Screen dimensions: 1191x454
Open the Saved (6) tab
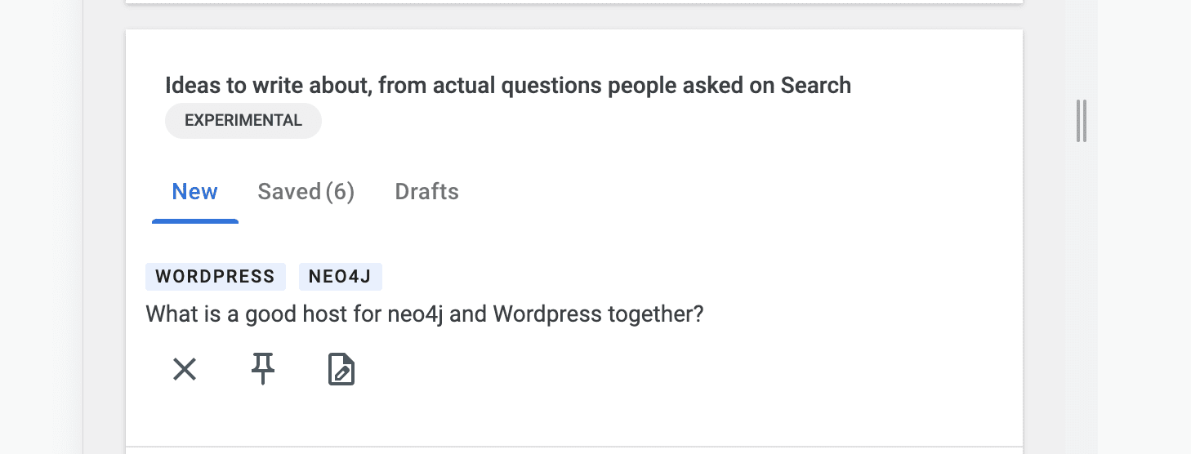(306, 192)
